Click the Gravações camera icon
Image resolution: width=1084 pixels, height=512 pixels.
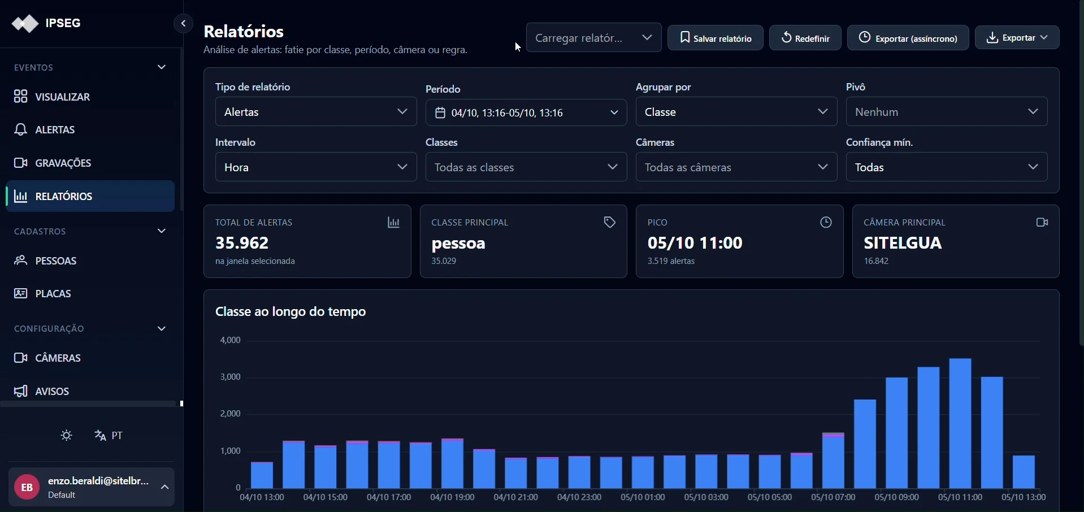20,163
